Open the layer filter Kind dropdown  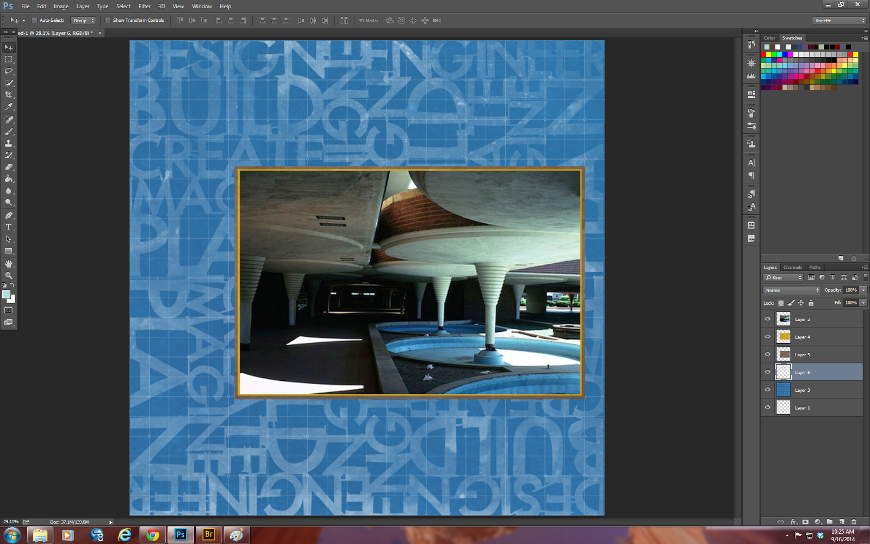783,277
